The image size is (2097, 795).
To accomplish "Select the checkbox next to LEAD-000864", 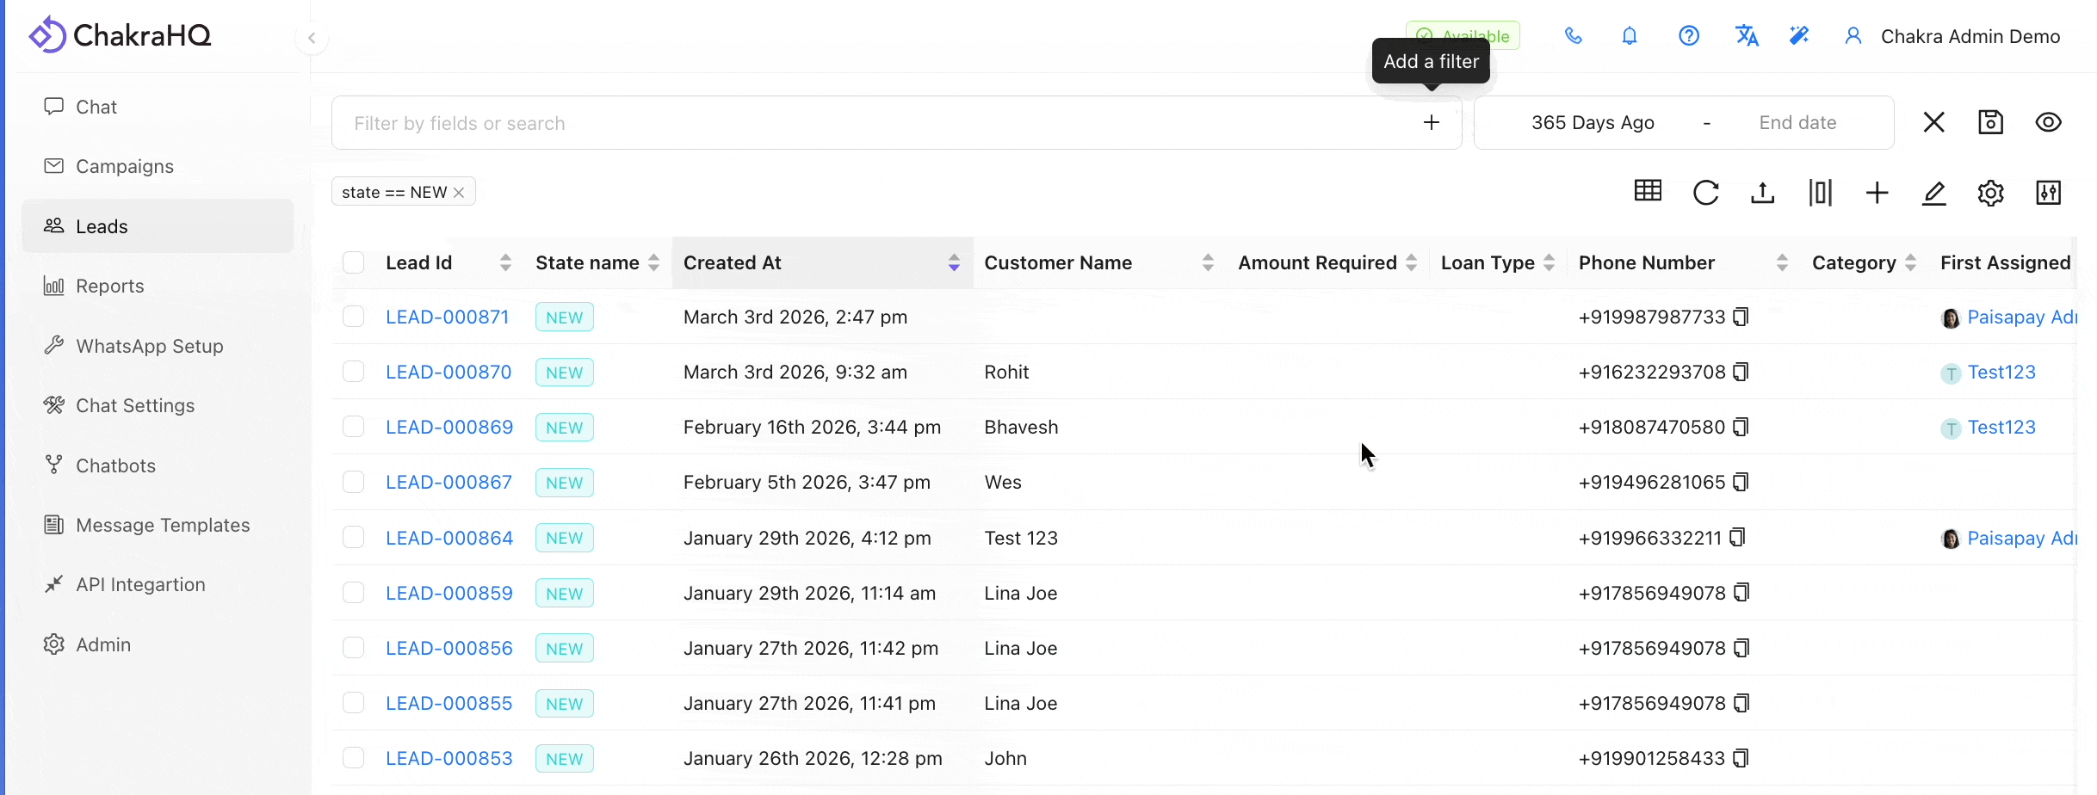I will 353,538.
